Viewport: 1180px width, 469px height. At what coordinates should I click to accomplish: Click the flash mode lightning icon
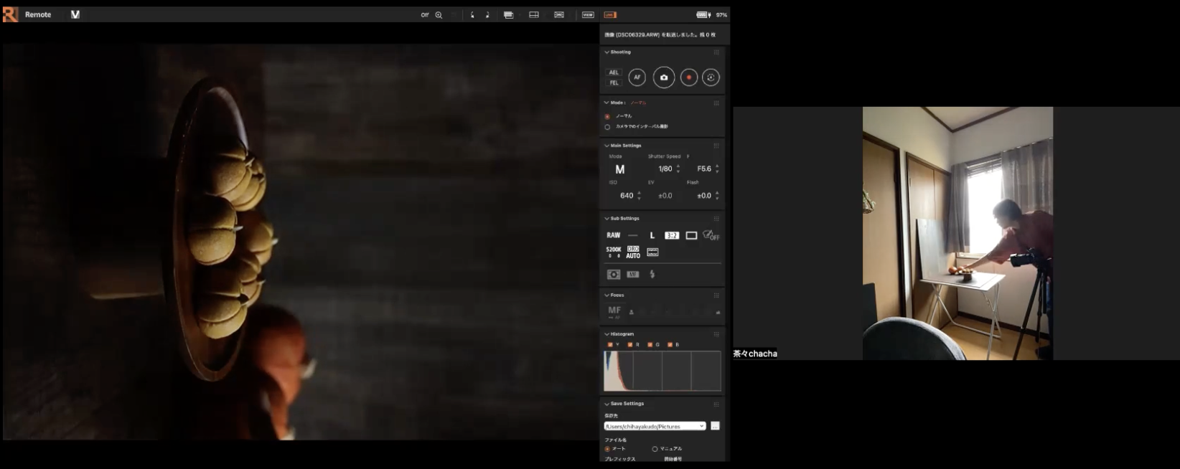click(x=652, y=274)
